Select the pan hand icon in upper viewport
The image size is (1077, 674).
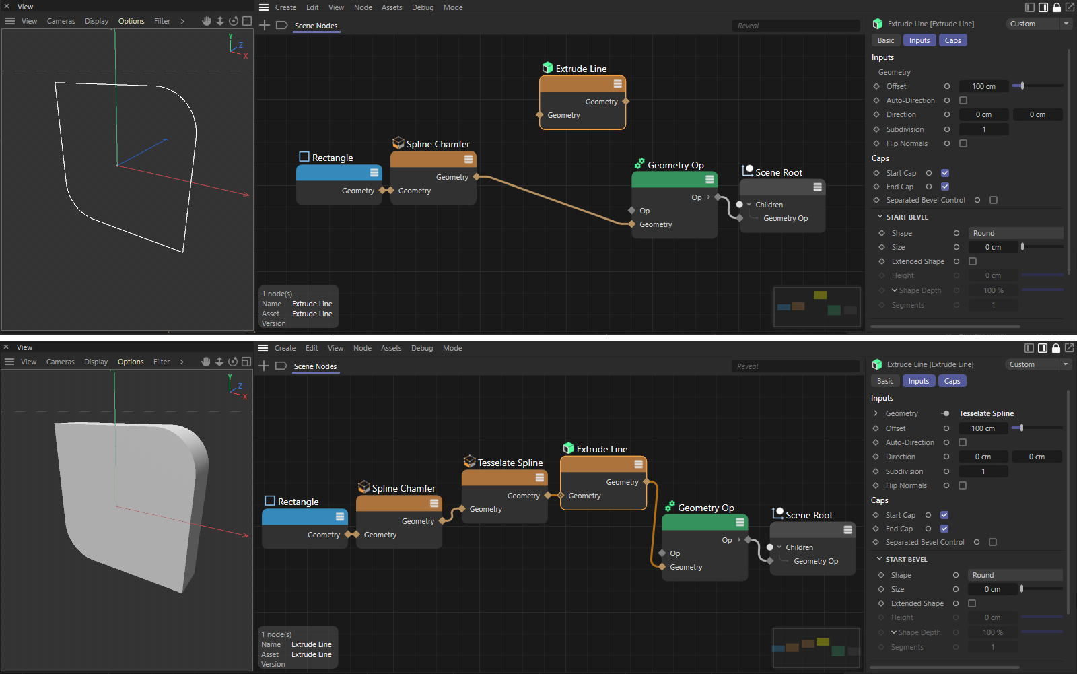207,21
